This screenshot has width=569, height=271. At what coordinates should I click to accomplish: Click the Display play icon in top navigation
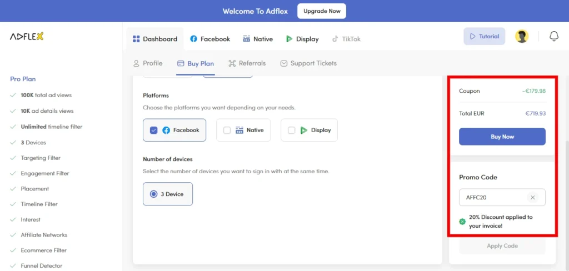289,39
